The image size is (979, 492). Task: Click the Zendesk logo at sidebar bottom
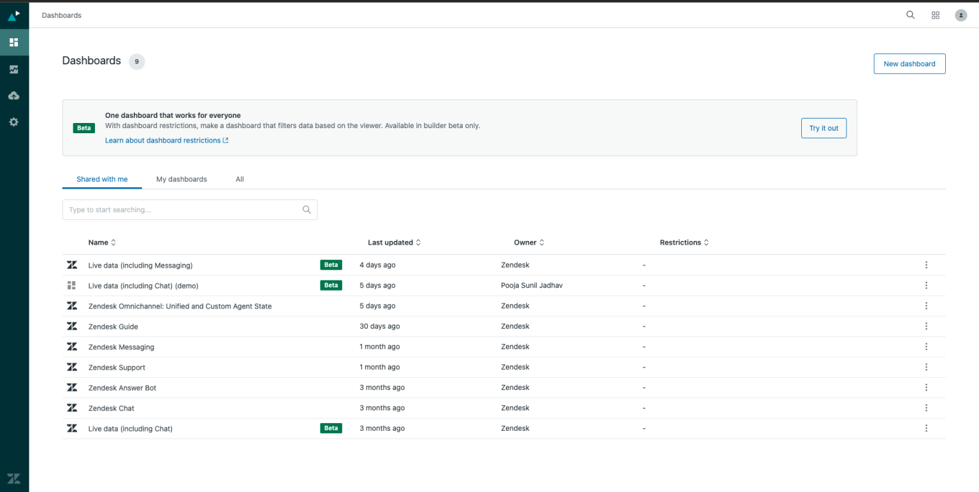tap(14, 478)
